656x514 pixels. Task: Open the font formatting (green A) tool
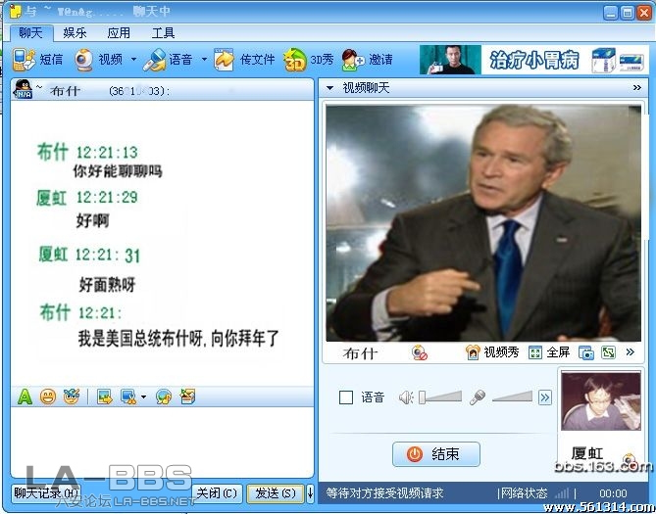coord(25,397)
